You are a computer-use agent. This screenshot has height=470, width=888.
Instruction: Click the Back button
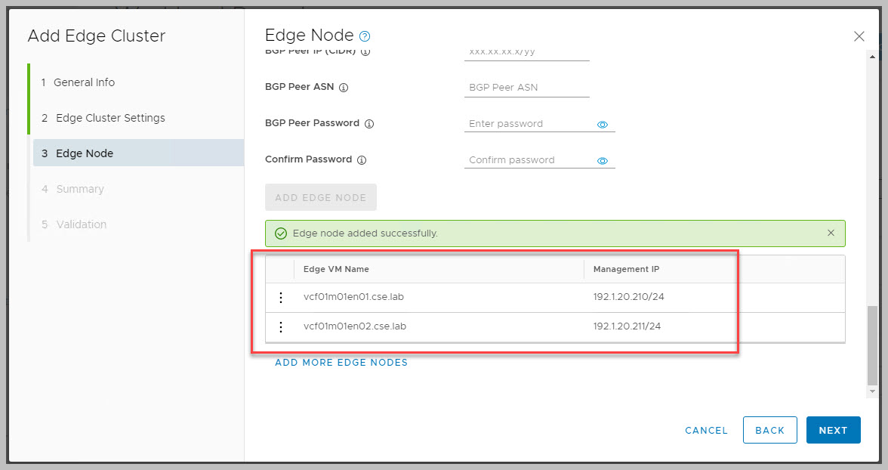(769, 430)
